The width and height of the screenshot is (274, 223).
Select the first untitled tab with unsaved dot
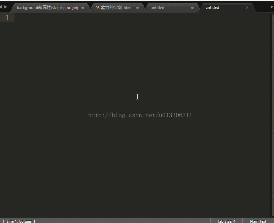(x=172, y=8)
